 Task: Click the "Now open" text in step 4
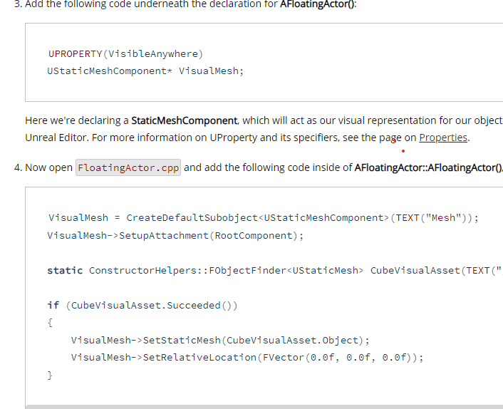[48, 168]
